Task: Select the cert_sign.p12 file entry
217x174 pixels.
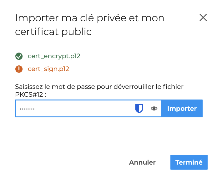Action: tap(48, 69)
